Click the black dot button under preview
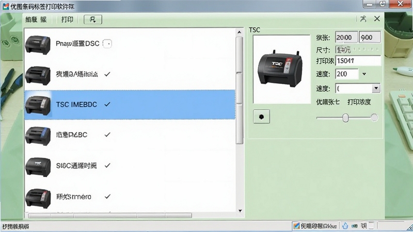 (261, 117)
